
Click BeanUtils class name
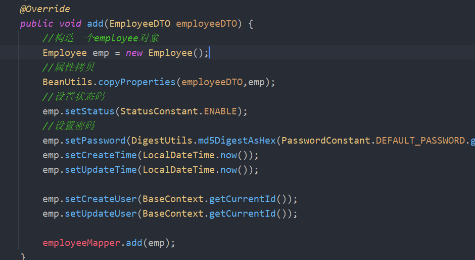(67, 82)
